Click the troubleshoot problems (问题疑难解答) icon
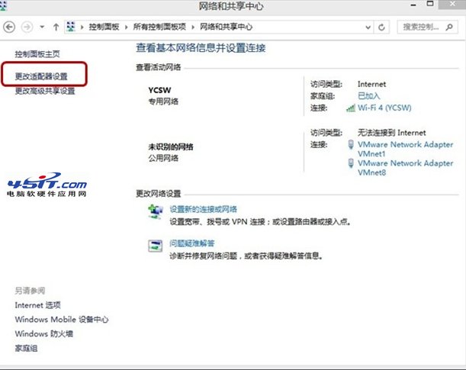The height and width of the screenshot is (370, 466). (156, 246)
